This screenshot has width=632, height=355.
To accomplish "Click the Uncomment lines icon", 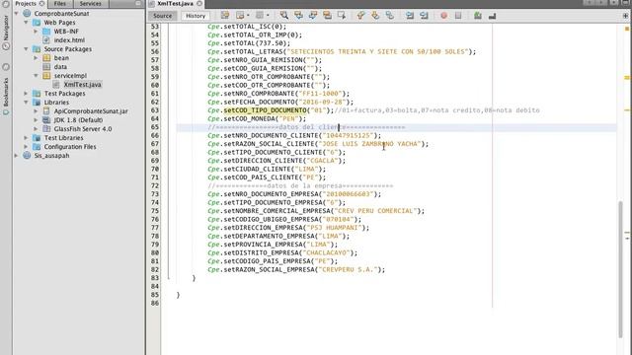I will [492, 16].
